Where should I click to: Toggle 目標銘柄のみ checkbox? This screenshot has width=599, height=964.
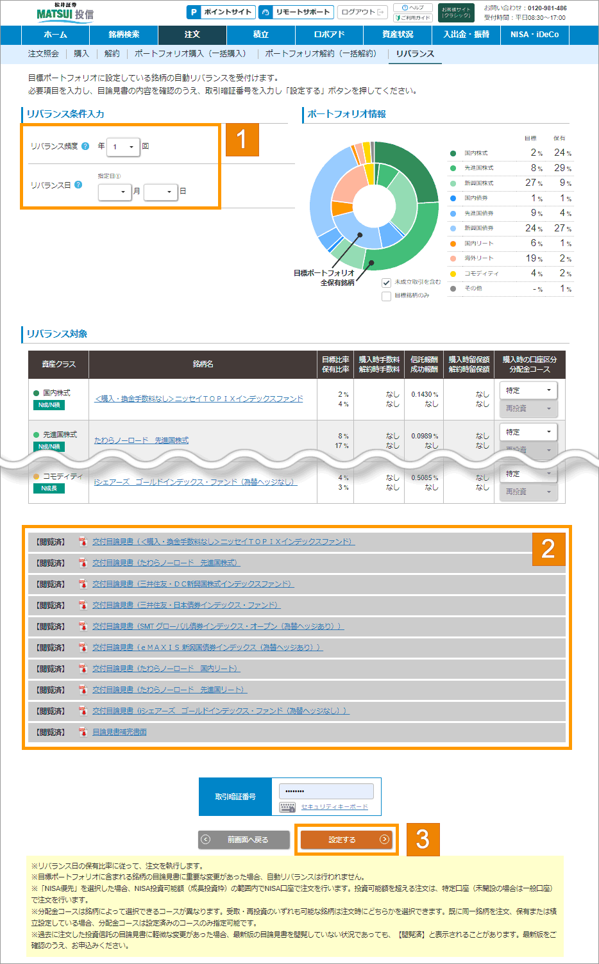point(386,296)
